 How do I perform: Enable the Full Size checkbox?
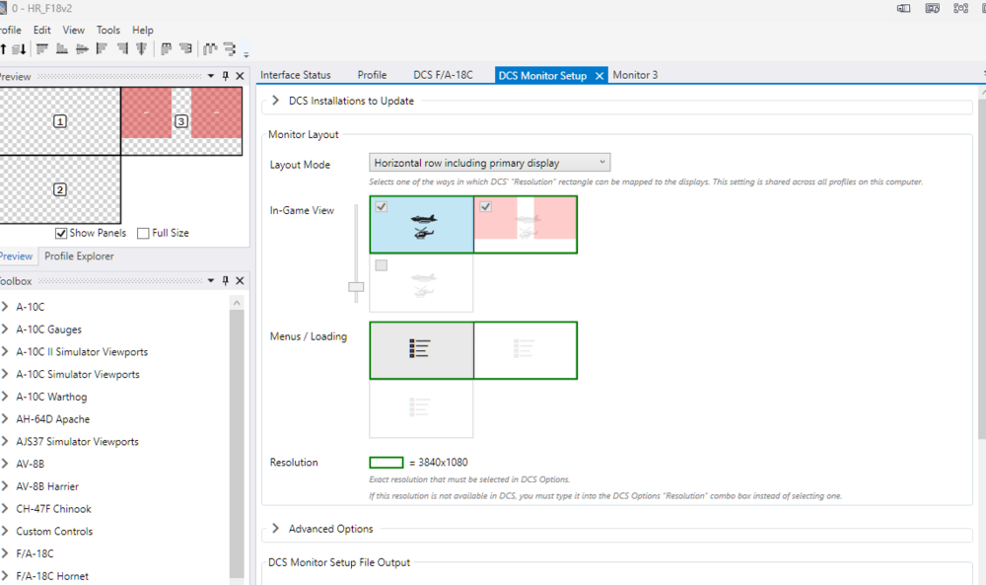click(x=143, y=234)
